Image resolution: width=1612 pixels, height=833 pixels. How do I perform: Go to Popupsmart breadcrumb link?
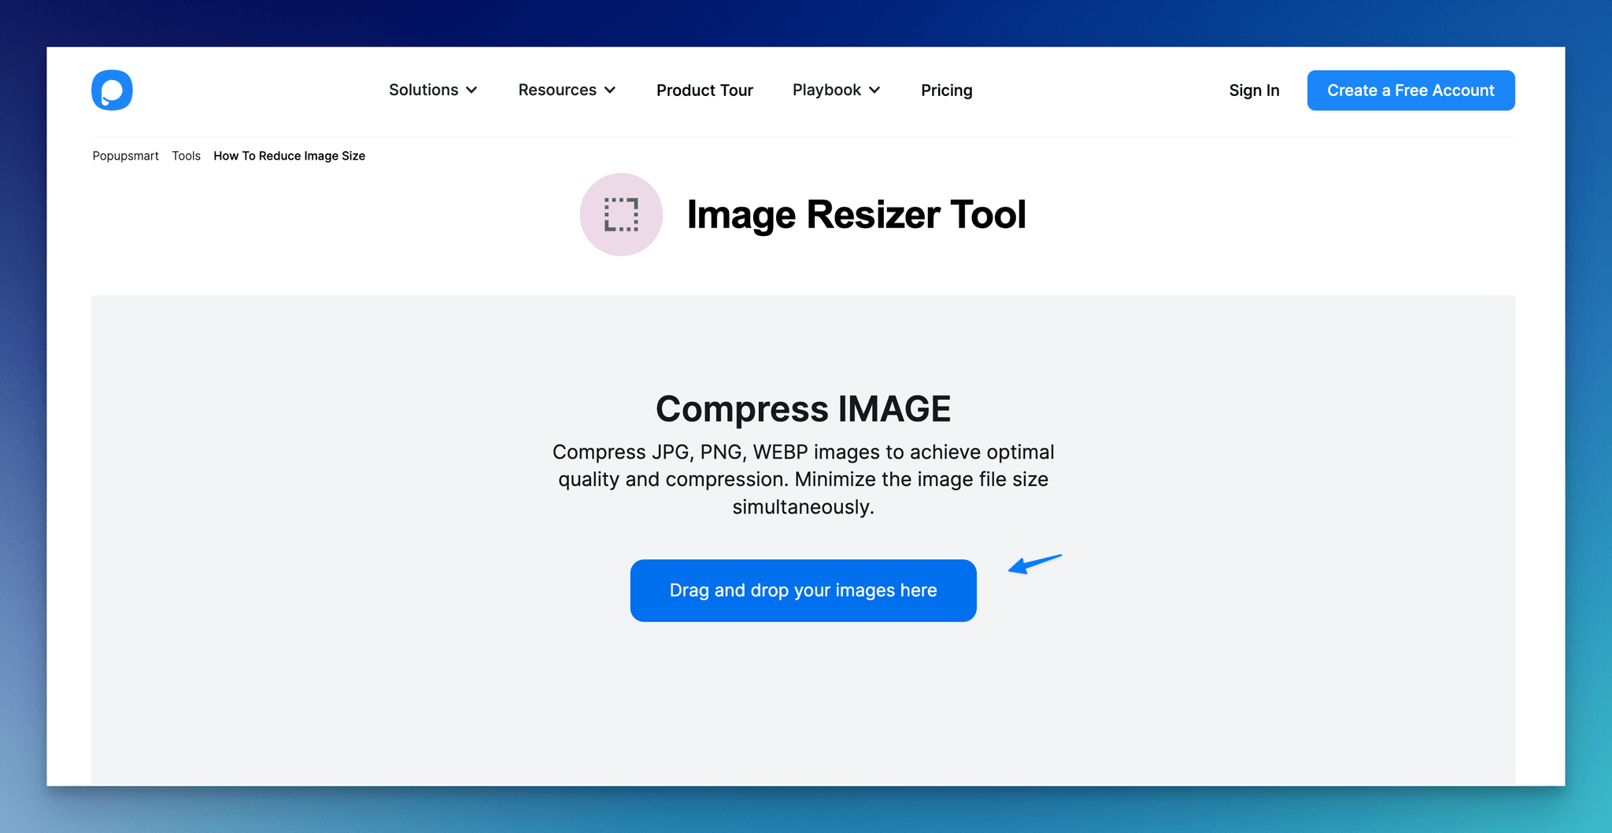(x=126, y=156)
